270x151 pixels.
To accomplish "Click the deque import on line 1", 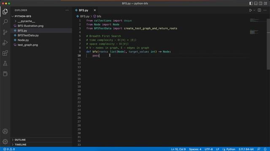I will pyautogui.click(x=128, y=21).
